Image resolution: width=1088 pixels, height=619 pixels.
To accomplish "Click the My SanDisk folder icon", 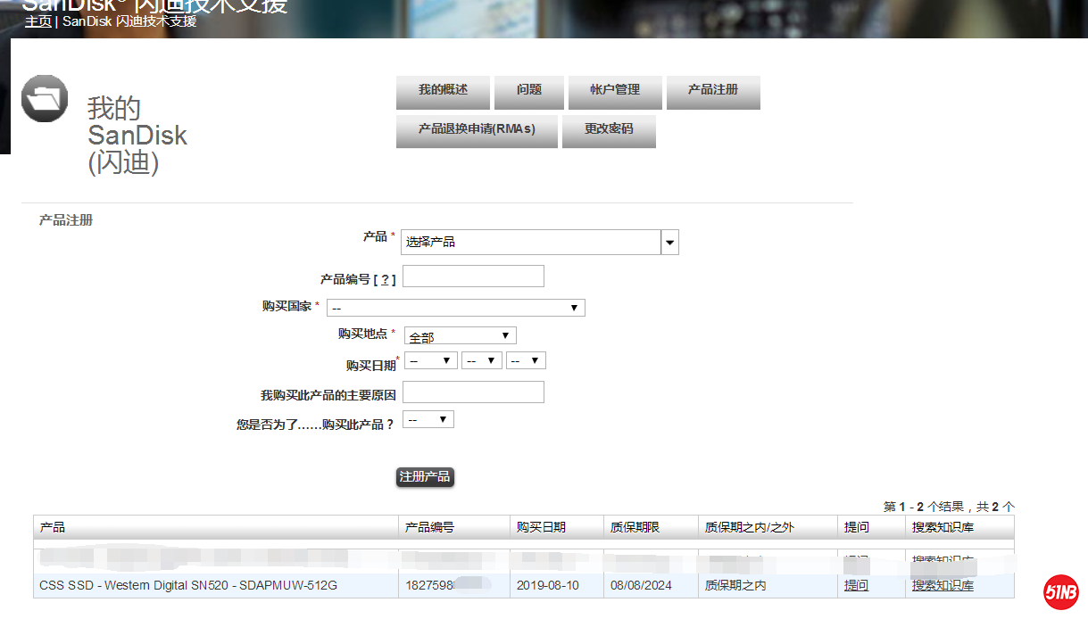I will 45,98.
